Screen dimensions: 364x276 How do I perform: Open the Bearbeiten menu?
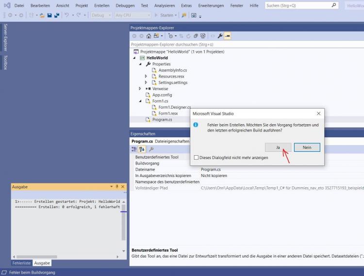click(40, 5)
